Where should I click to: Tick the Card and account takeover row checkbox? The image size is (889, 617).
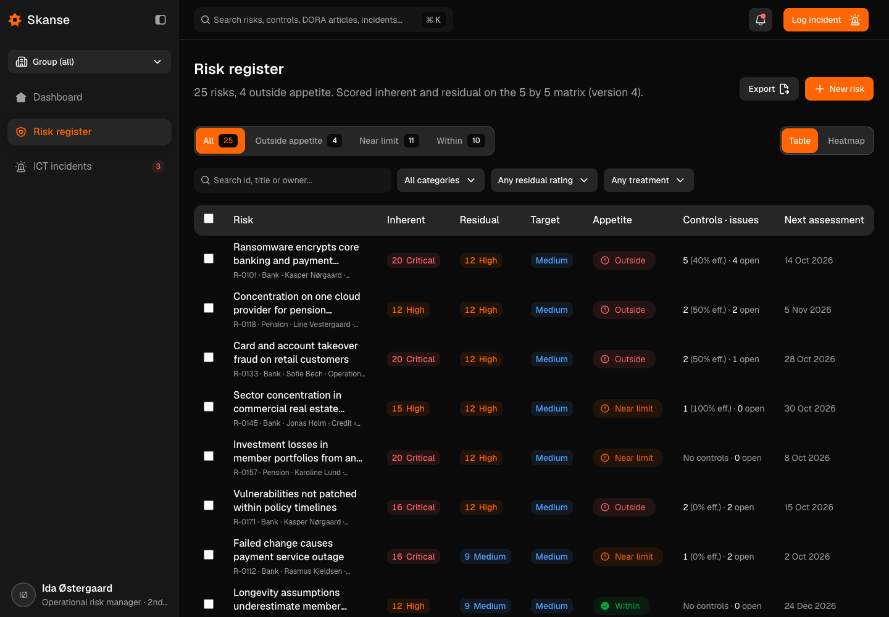[x=209, y=357]
